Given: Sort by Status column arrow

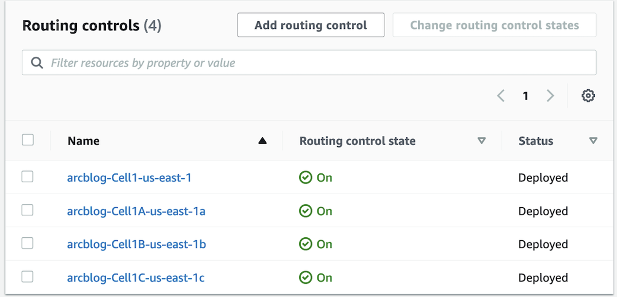Looking at the screenshot, I should coord(593,141).
